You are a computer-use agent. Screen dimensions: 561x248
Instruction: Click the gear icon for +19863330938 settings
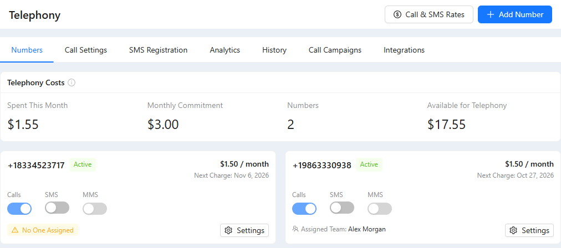[x=513, y=230]
